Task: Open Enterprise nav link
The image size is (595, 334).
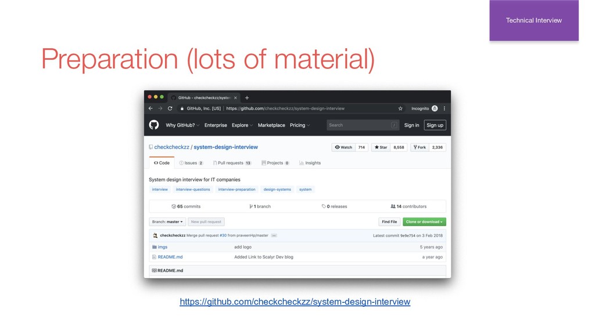Action: pos(216,125)
